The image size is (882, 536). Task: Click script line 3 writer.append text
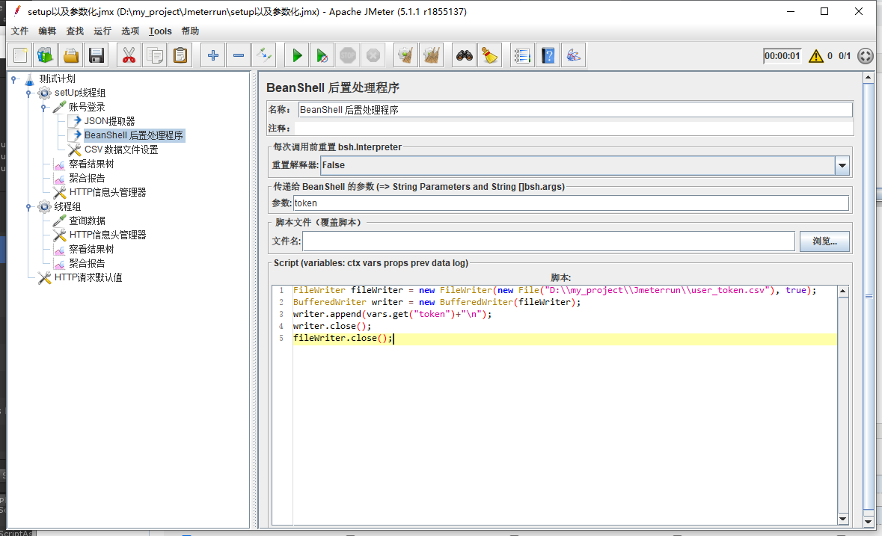click(x=392, y=314)
